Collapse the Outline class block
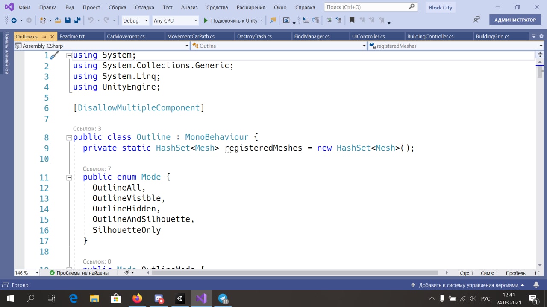 69,138
